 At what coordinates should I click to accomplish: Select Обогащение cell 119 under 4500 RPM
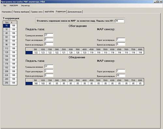[92, 53]
